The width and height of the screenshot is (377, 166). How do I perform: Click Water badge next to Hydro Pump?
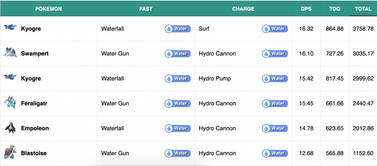[x=275, y=79]
